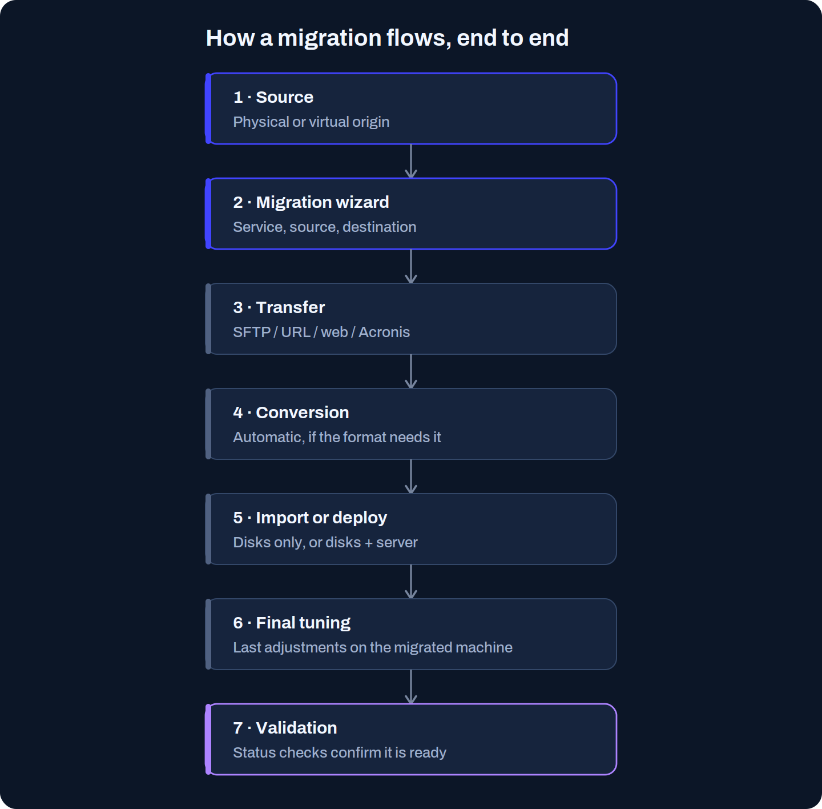Click 'Last adjustments on the migrated machine' text
822x809 pixels.
coord(373,648)
